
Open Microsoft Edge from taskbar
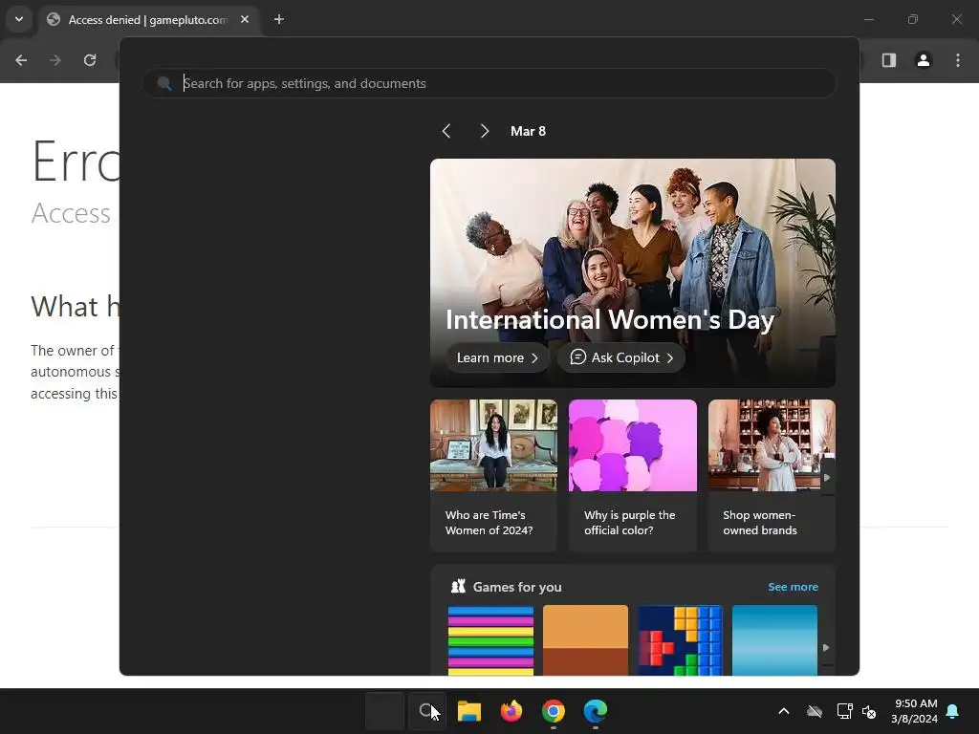595,711
